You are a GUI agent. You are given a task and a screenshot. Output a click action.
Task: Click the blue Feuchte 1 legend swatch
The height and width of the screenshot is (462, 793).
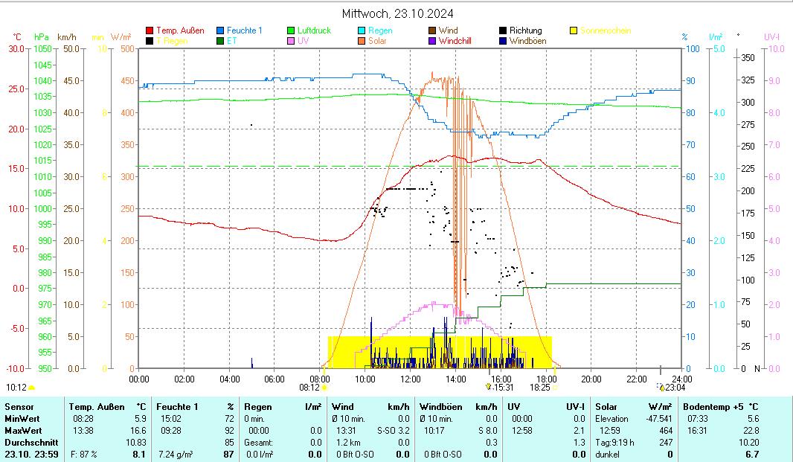pyautogui.click(x=220, y=31)
